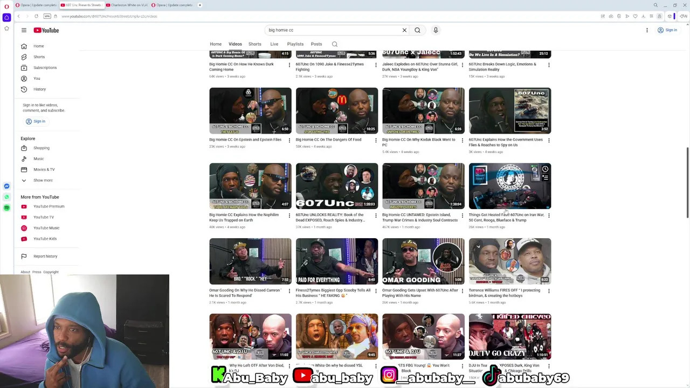Image resolution: width=690 pixels, height=388 pixels.
Task: Open the About footer link
Action: coord(25,272)
